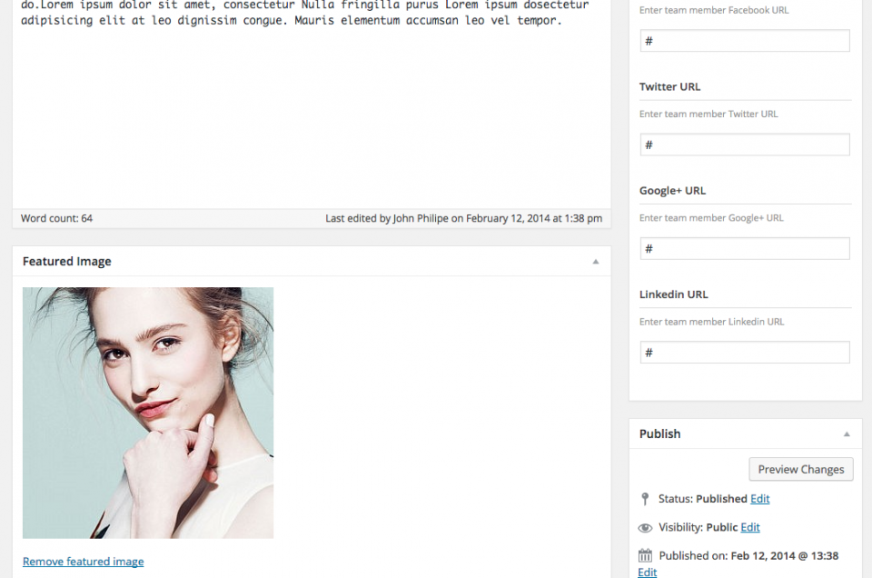The width and height of the screenshot is (872, 578).
Task: Click the Word count: 64 text
Action: coord(56,218)
